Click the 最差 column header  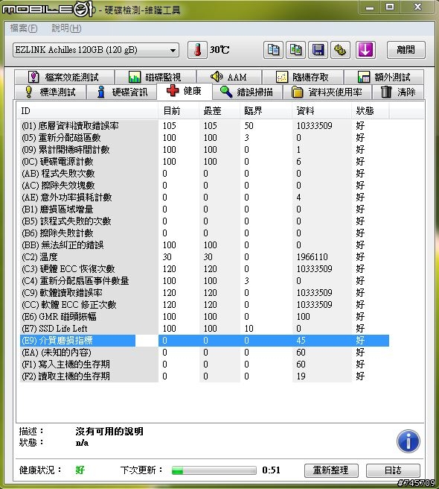pyautogui.click(x=219, y=111)
